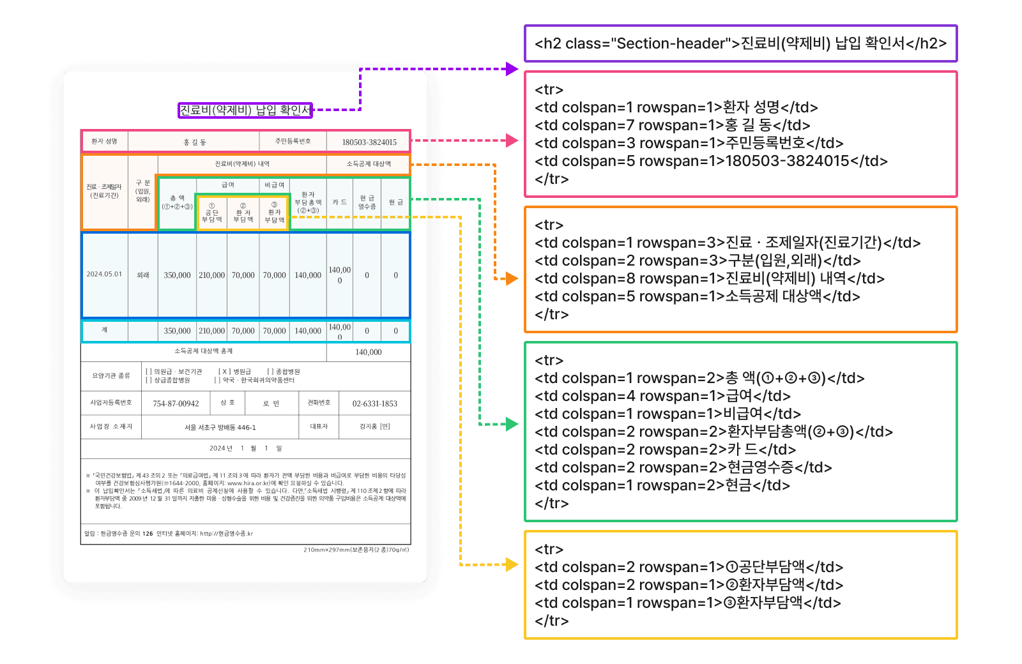Check the '의원급 · 보건기관' bracket box
Image resolution: width=1022 pixels, height=664 pixels.
[x=148, y=372]
